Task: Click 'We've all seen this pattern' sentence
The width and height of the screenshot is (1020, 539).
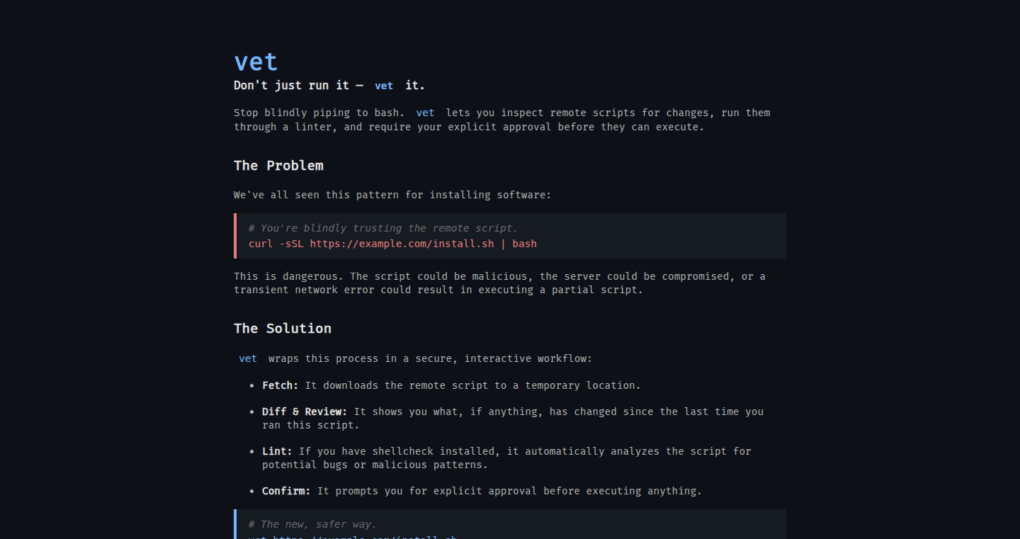Action: (392, 195)
